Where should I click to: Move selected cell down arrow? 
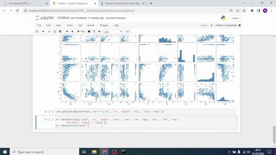tap(72, 31)
